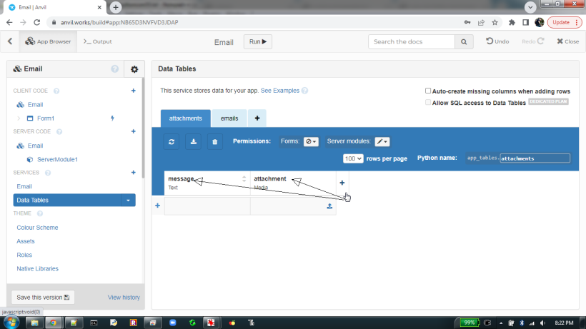Image resolution: width=586 pixels, height=329 pixels.
Task: Click the download table data icon
Action: 193,141
